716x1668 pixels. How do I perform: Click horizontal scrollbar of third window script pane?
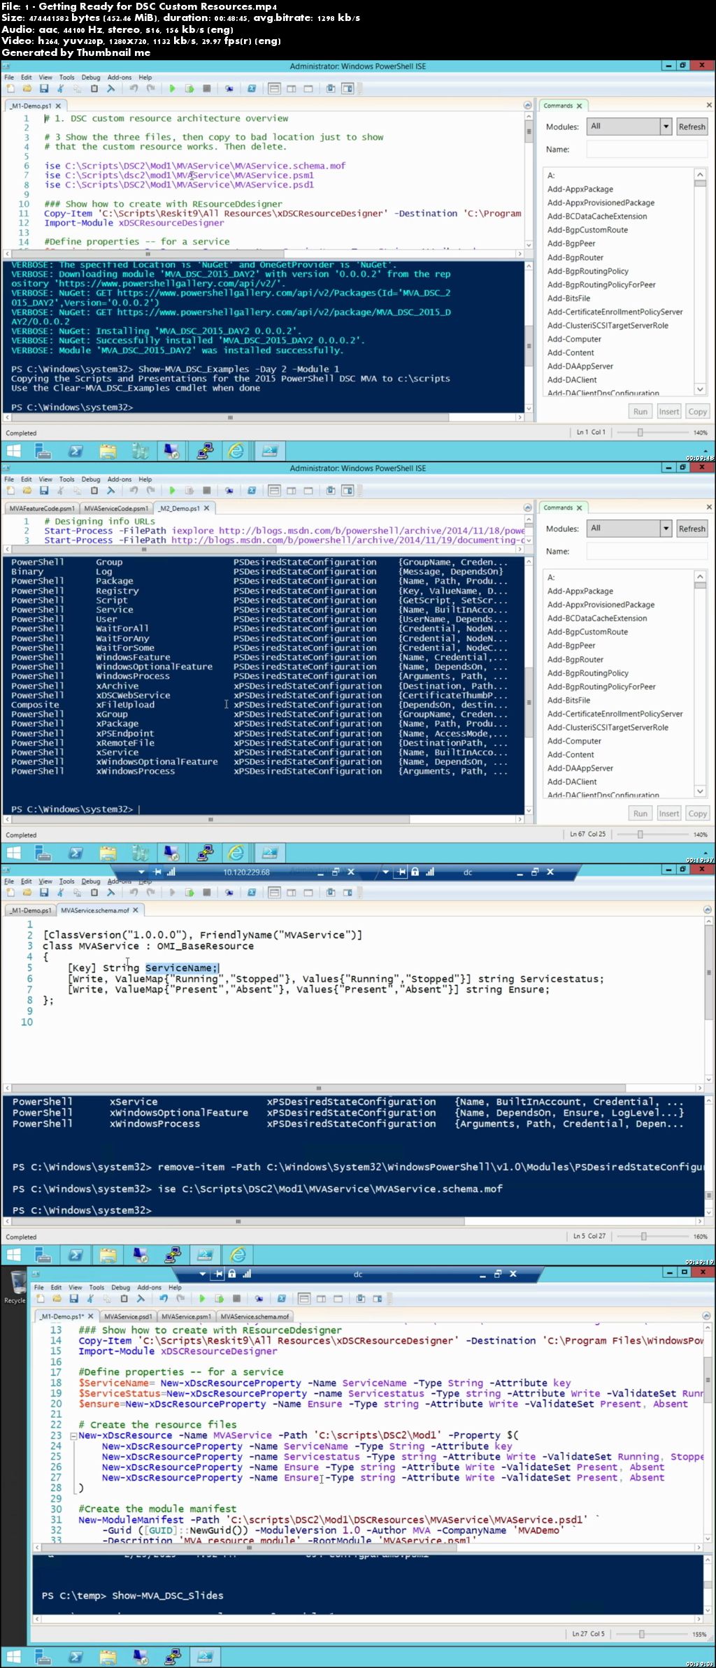318,1088
